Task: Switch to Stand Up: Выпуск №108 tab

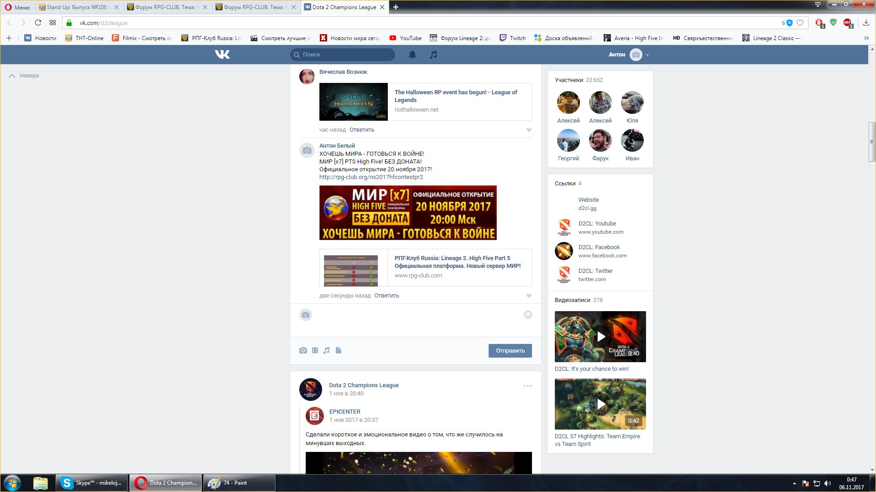Action: pos(79,7)
